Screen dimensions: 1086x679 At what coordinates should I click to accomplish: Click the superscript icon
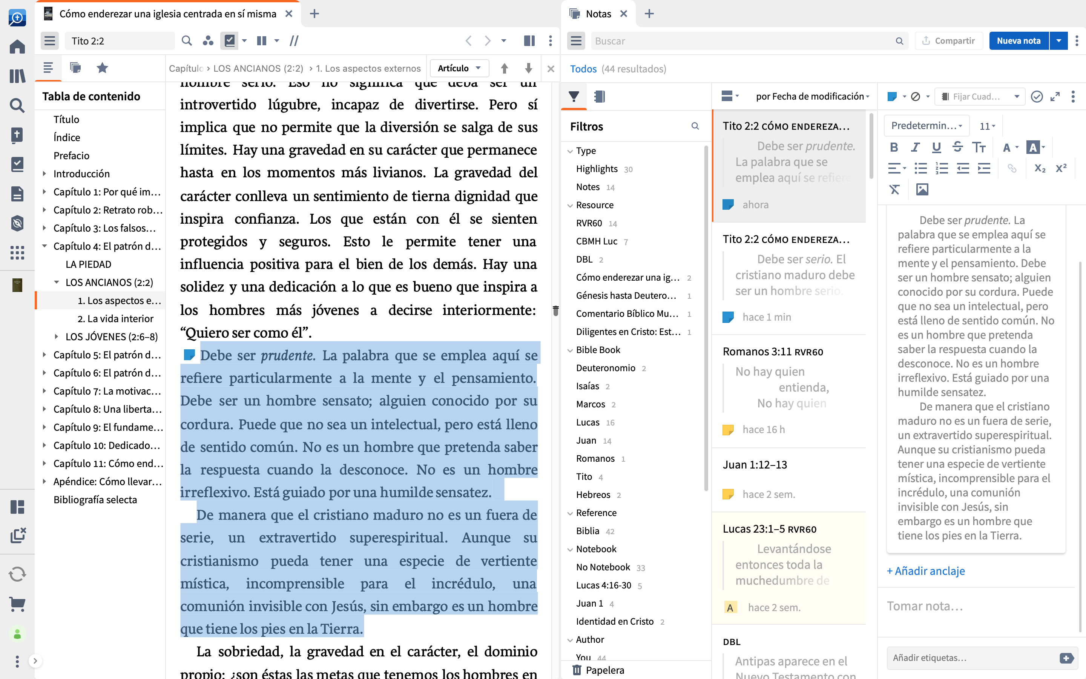point(1061,168)
